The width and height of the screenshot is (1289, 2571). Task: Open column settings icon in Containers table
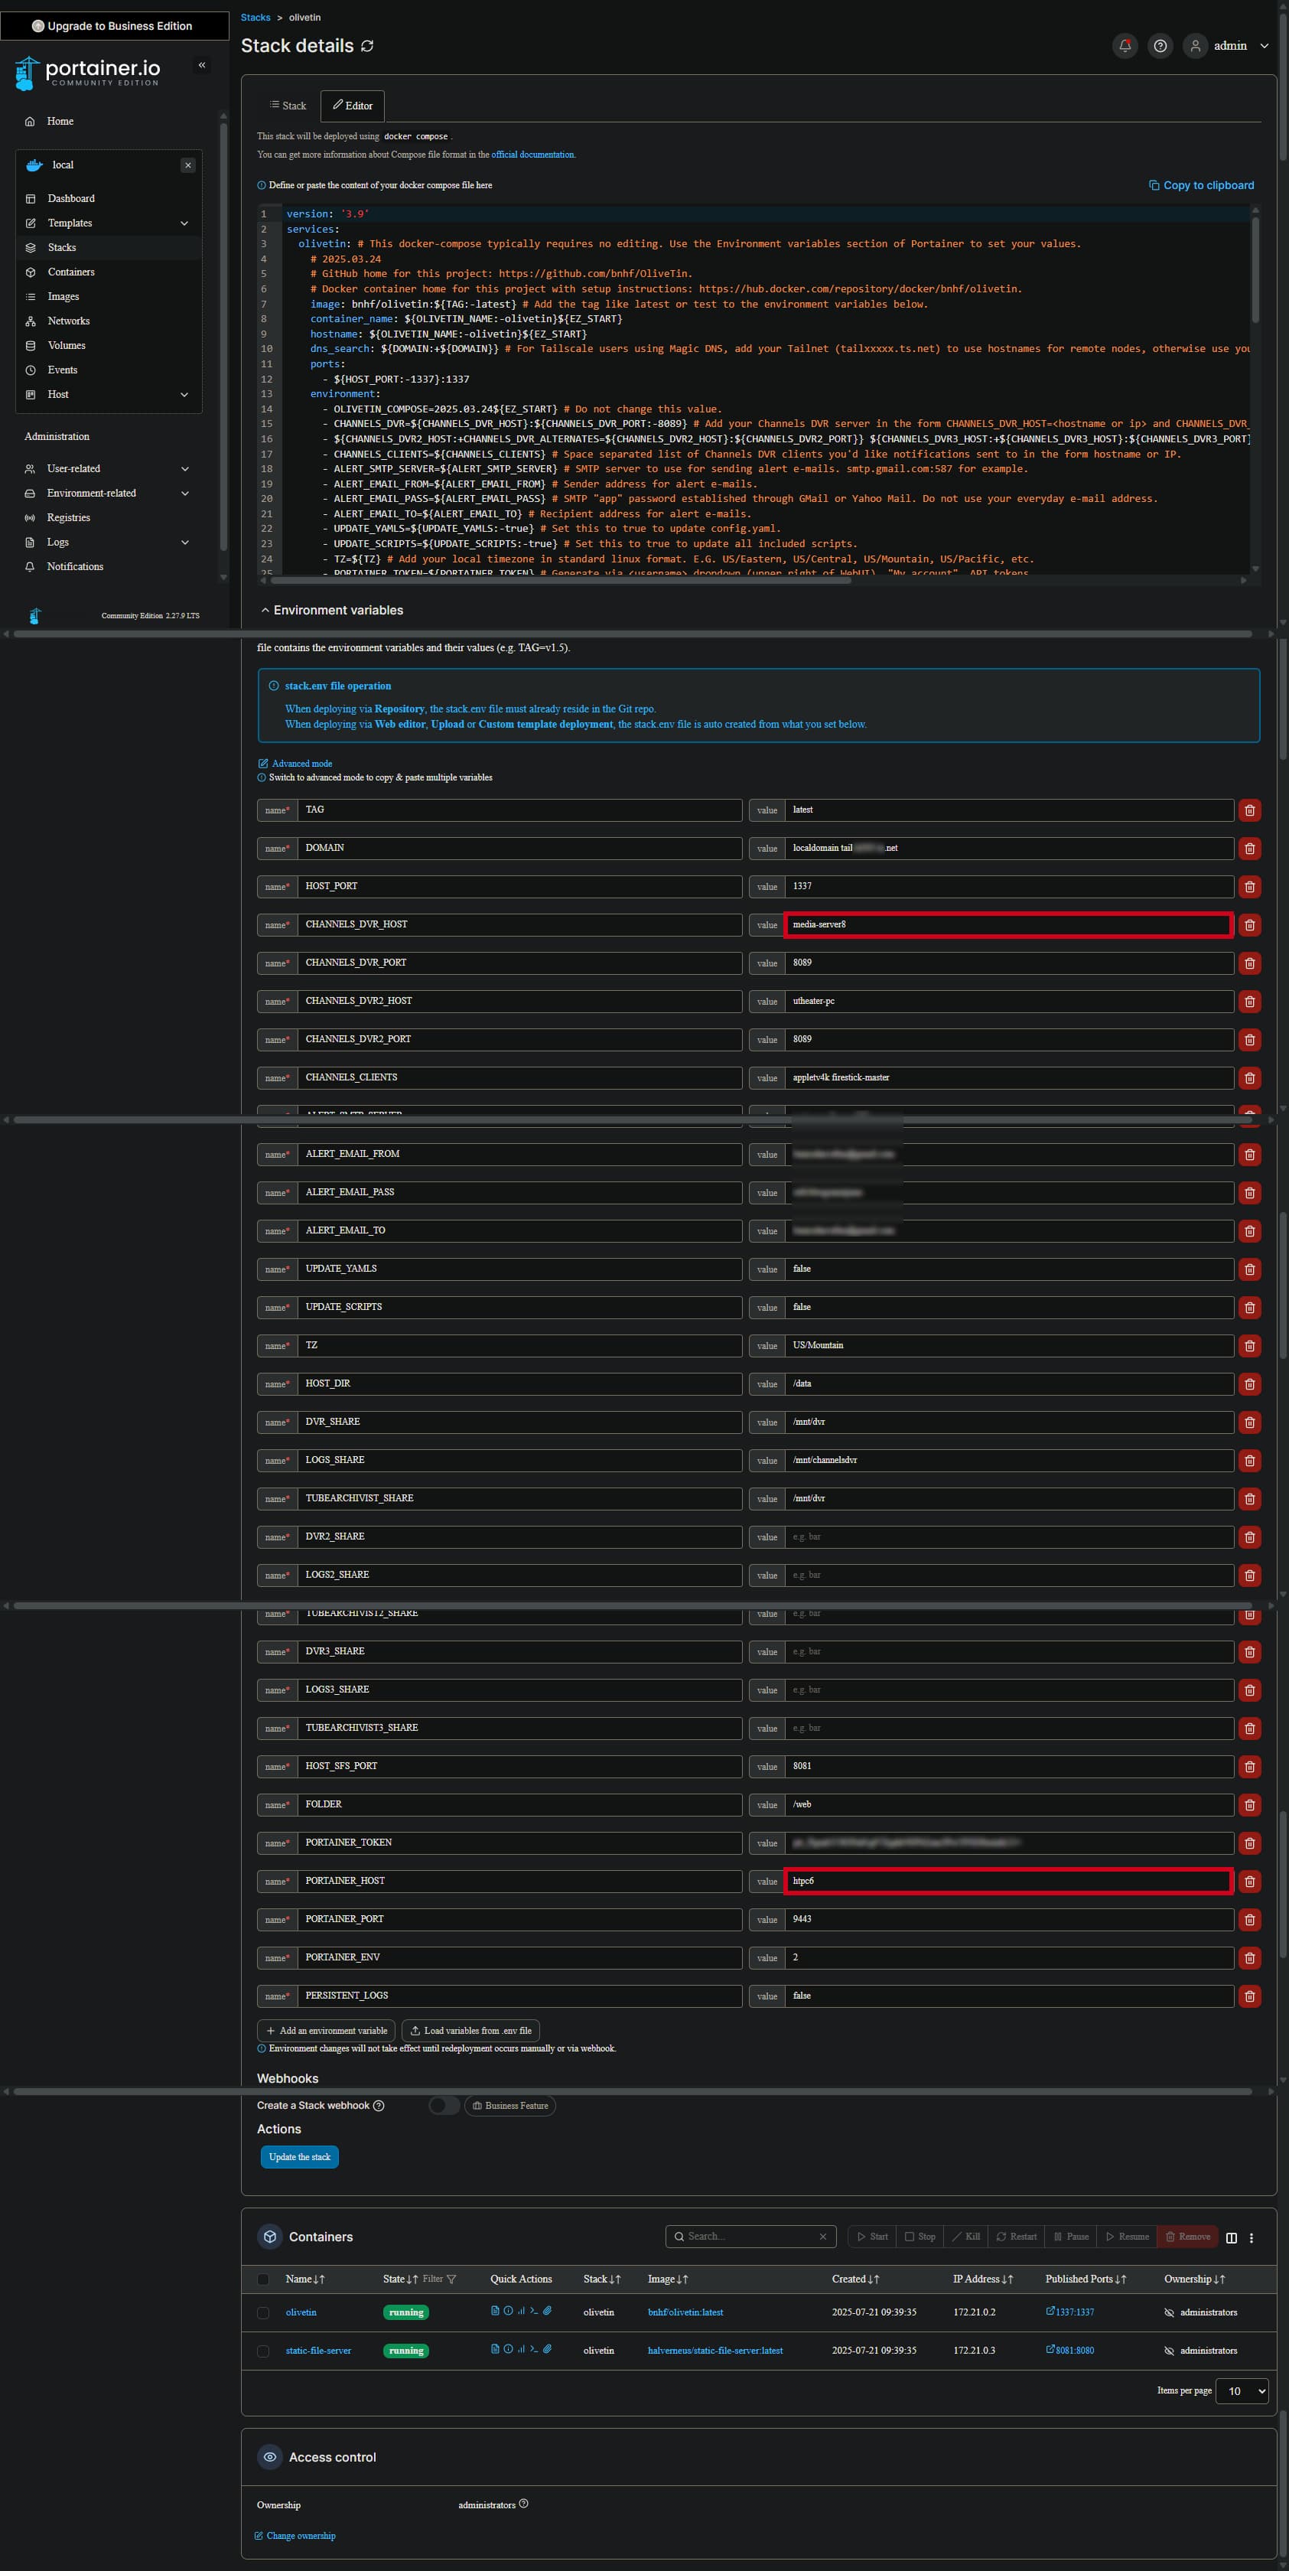[x=1231, y=2237]
